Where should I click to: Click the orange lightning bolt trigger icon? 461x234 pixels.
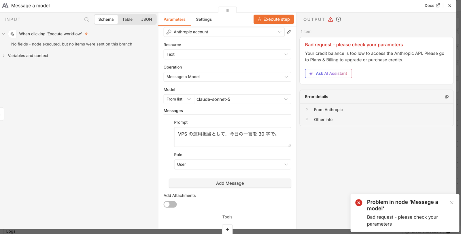(86, 34)
